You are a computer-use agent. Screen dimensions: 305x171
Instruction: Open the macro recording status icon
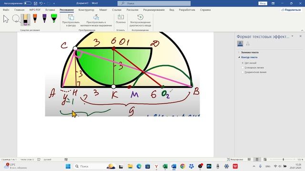(x=66, y=160)
